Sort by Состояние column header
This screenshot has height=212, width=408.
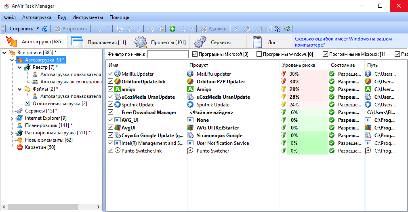[346, 65]
